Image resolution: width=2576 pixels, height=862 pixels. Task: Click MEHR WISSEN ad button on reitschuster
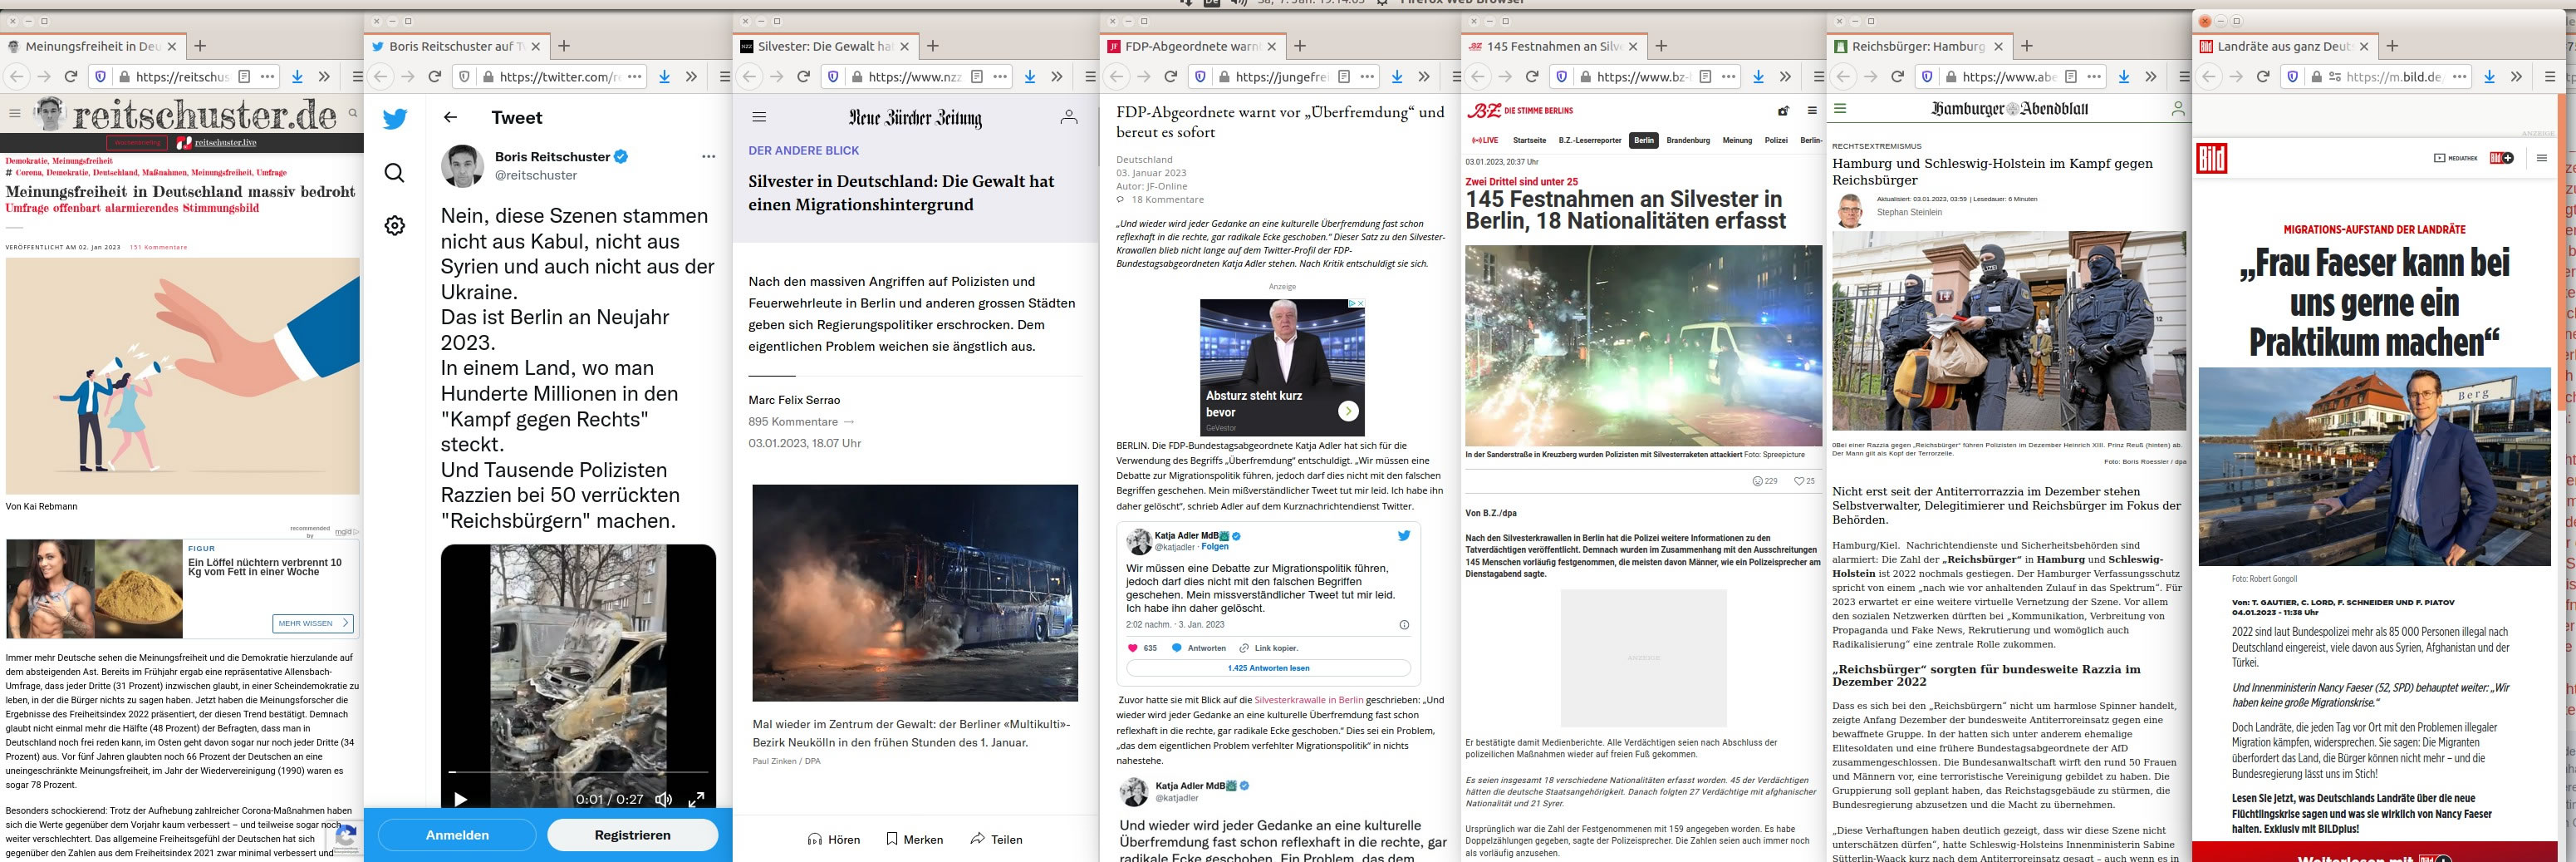[x=312, y=623]
